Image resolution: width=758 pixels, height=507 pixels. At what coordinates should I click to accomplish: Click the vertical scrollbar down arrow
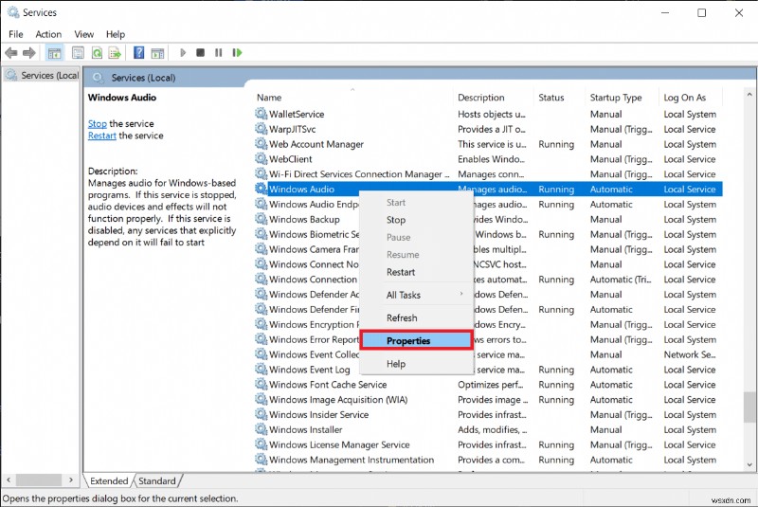[x=749, y=464]
